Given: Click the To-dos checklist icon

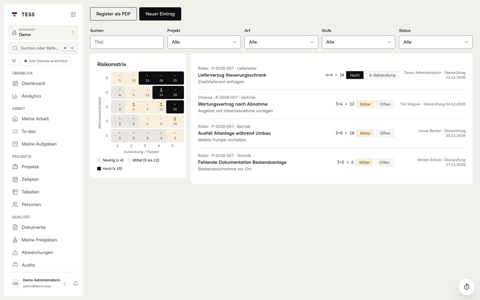Looking at the screenshot, I should pyautogui.click(x=15, y=131).
